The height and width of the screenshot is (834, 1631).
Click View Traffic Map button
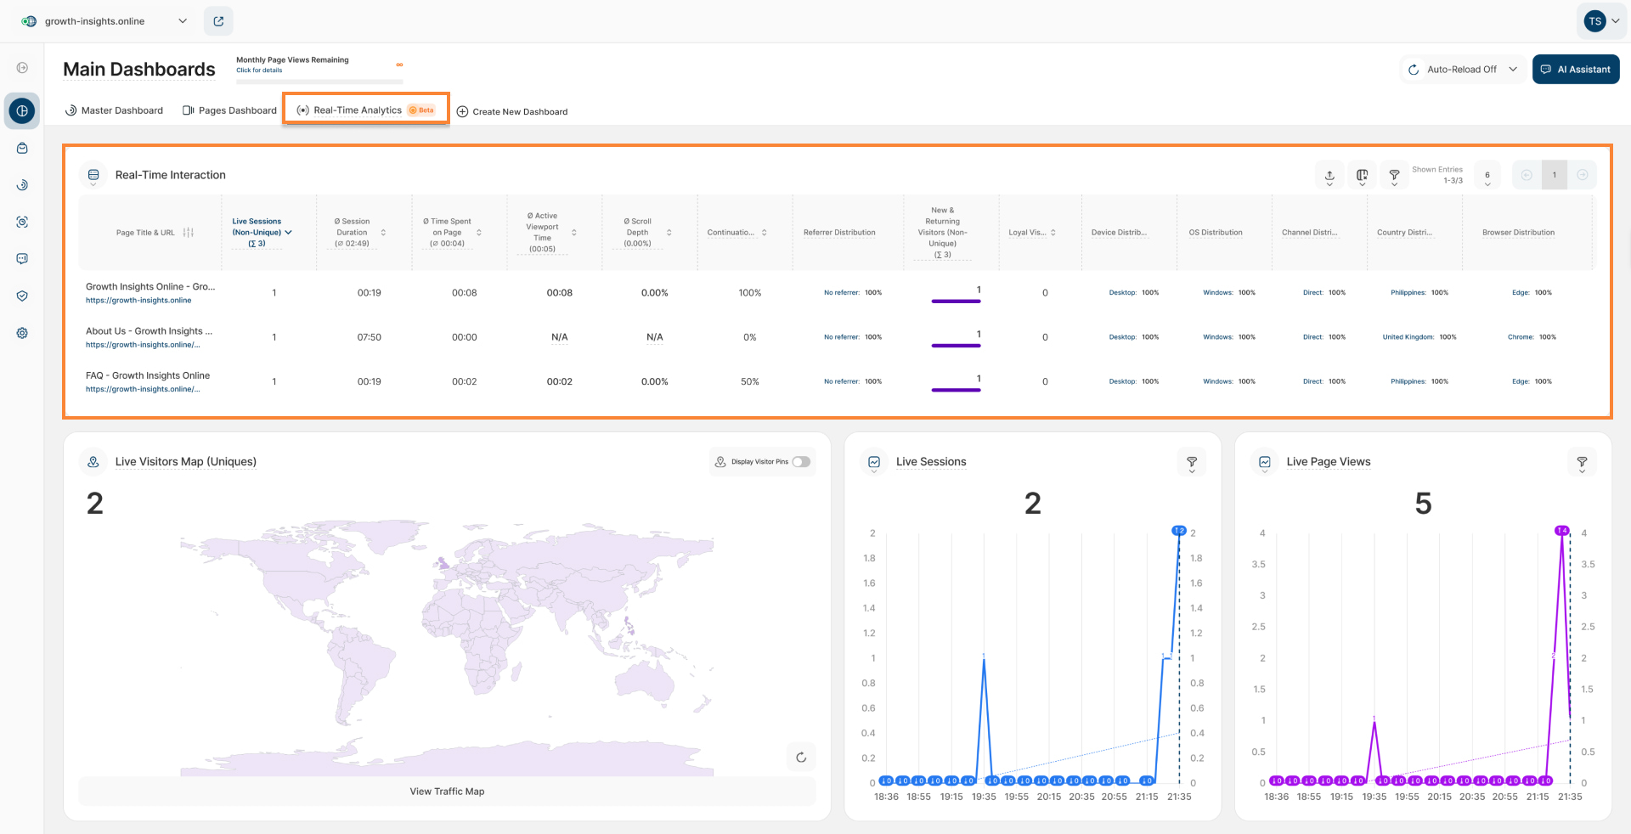(447, 792)
